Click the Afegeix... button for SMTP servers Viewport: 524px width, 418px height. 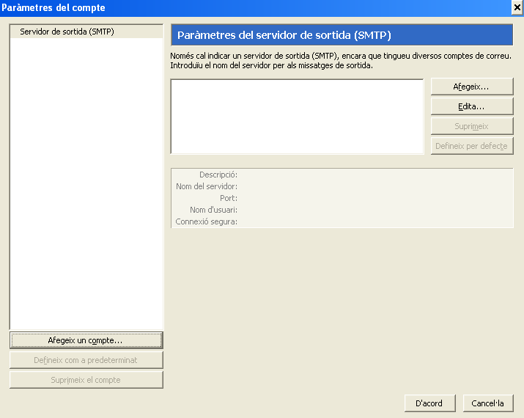[471, 87]
